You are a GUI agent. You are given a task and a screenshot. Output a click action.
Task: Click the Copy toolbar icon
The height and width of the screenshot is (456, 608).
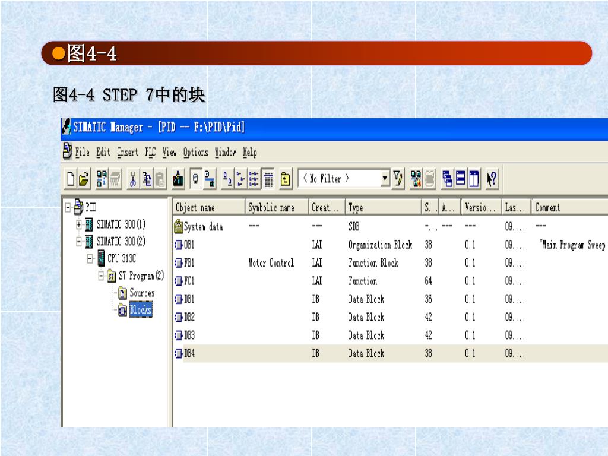(147, 179)
